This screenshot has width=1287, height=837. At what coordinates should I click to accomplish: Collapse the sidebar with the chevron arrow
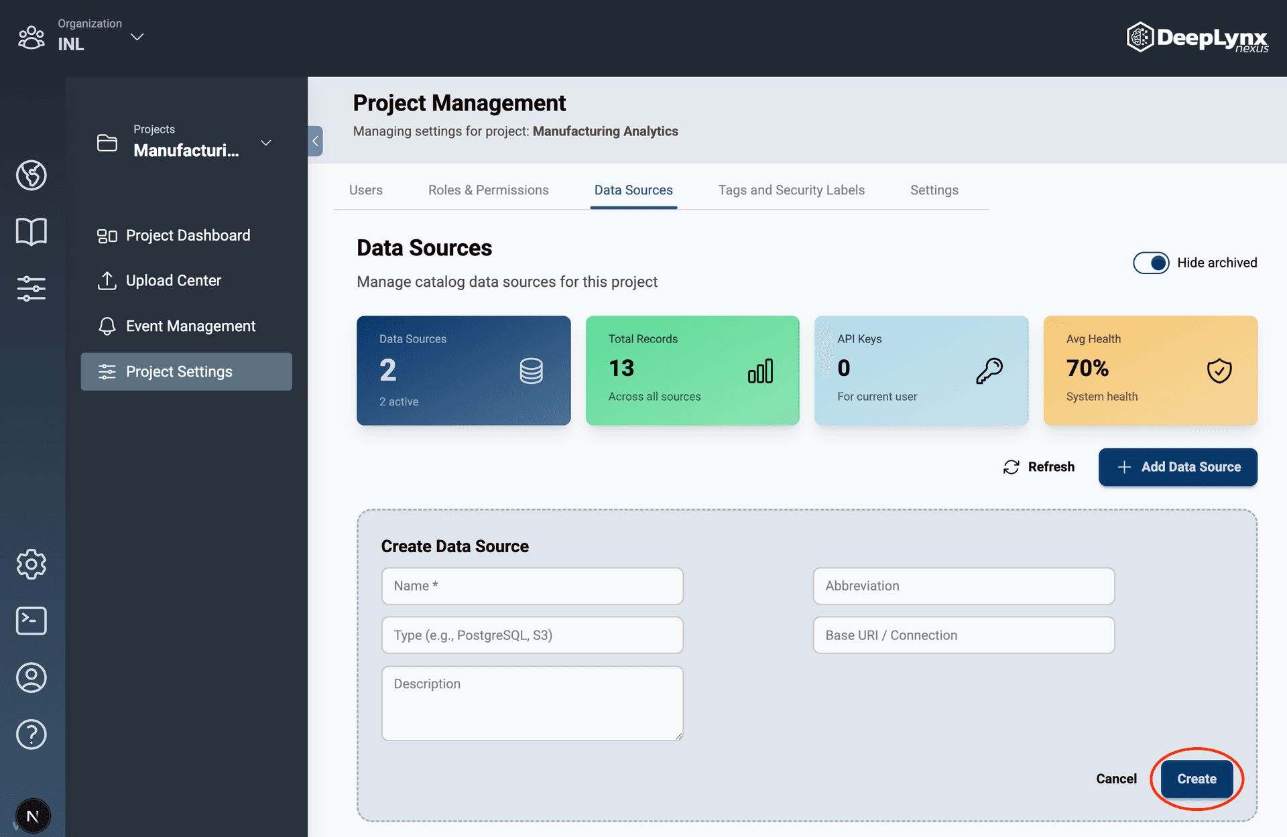[315, 141]
